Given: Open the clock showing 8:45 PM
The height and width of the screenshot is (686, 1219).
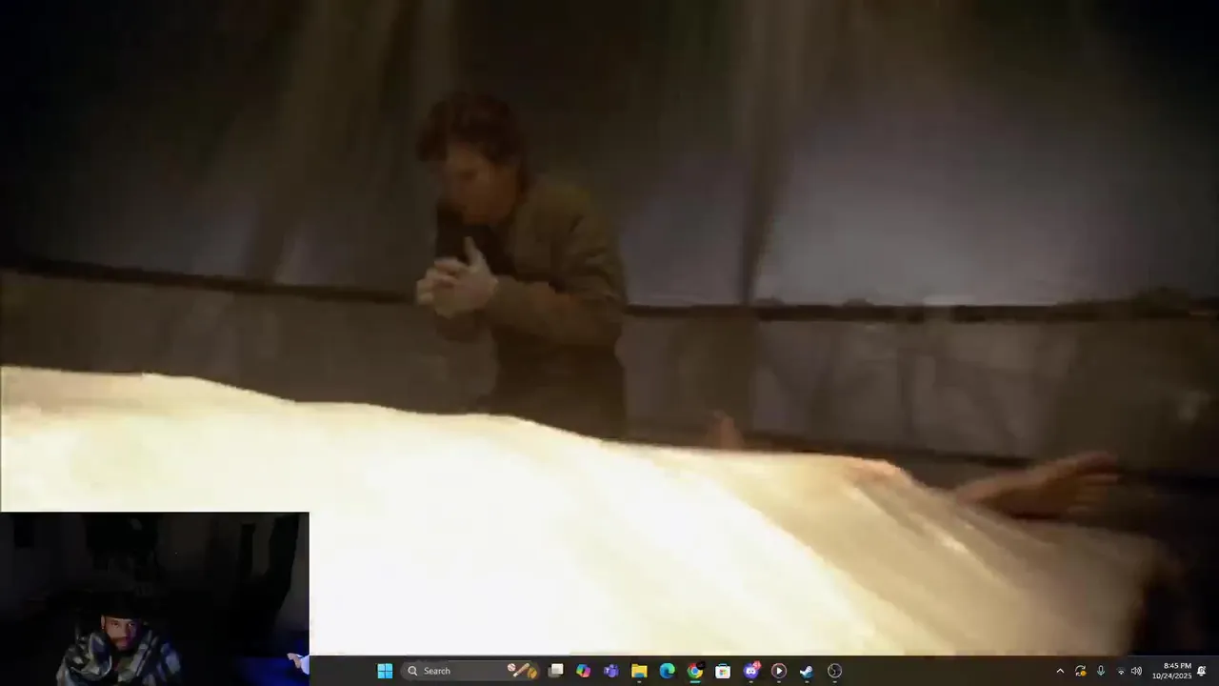Looking at the screenshot, I should coord(1171,671).
